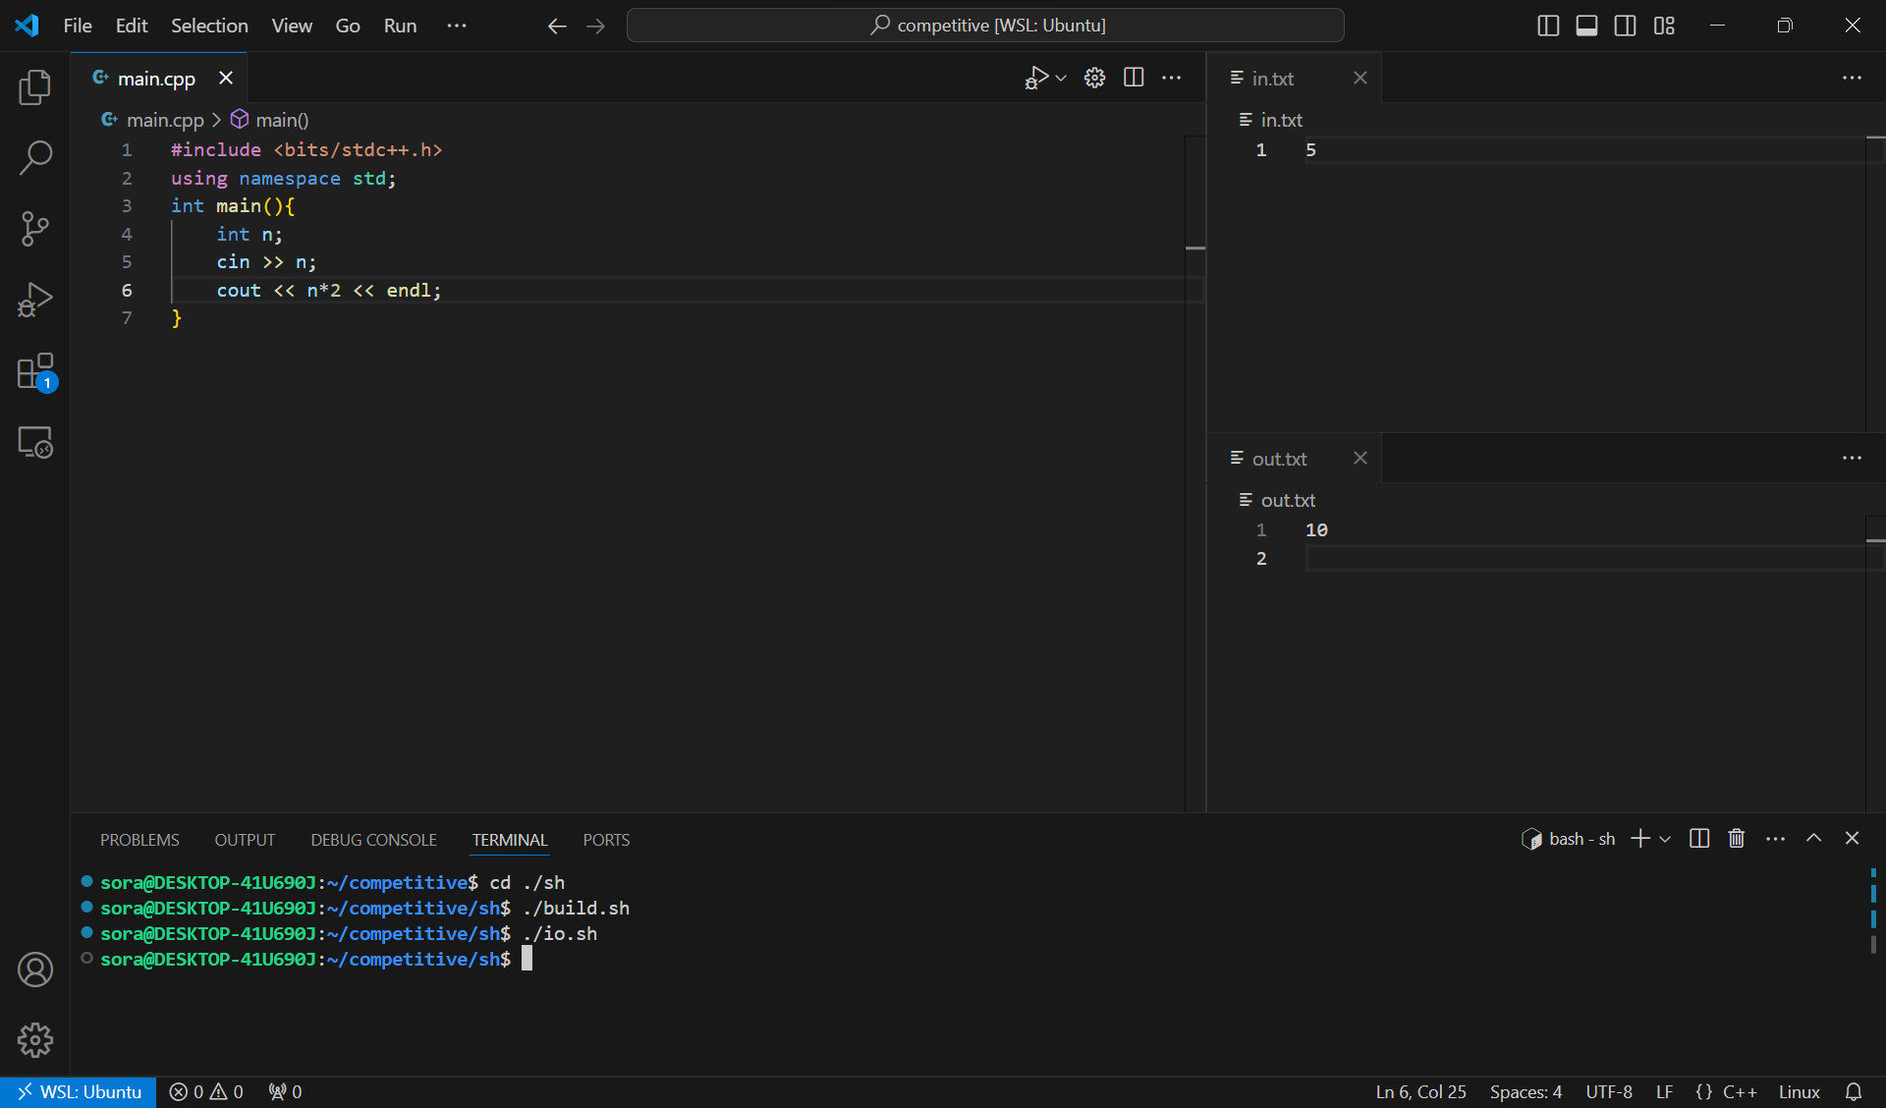Delete the terminal with trash icon
The height and width of the screenshot is (1108, 1886).
tap(1737, 839)
